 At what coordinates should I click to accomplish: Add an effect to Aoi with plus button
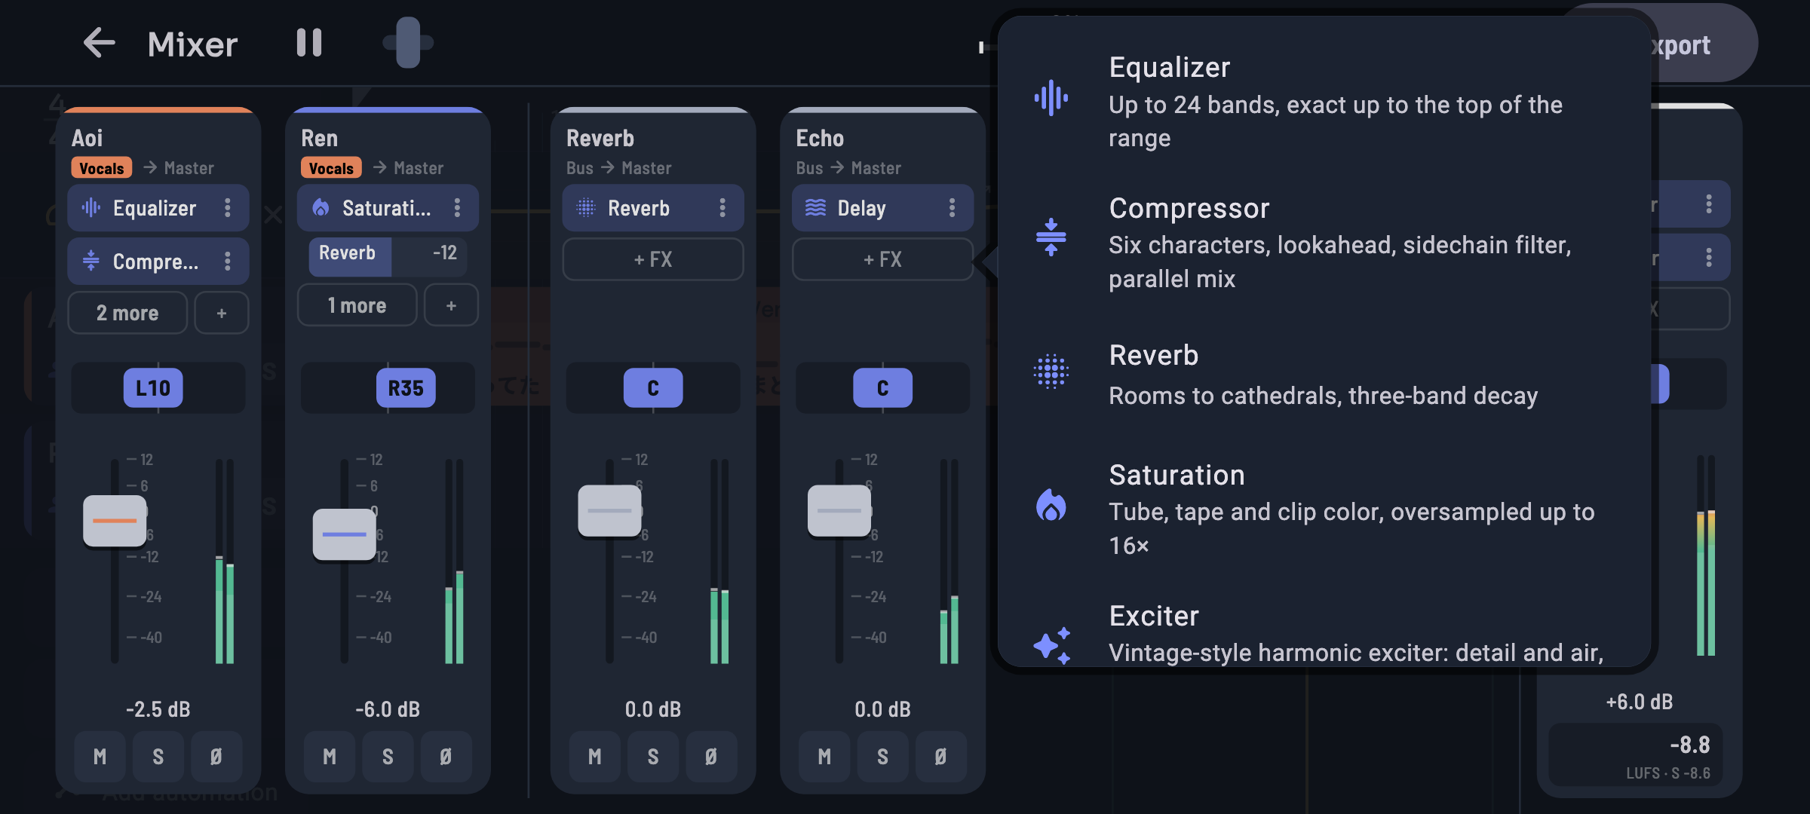(222, 313)
